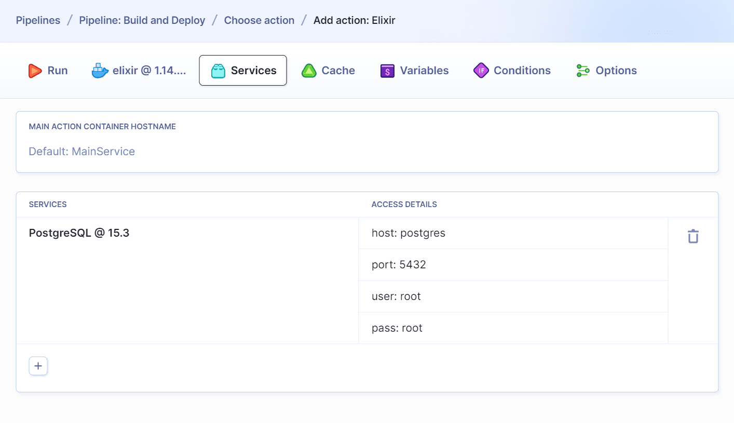This screenshot has width=734, height=423.
Task: Select the PostgreSQL @ 15.3 service entry
Action: coord(79,233)
